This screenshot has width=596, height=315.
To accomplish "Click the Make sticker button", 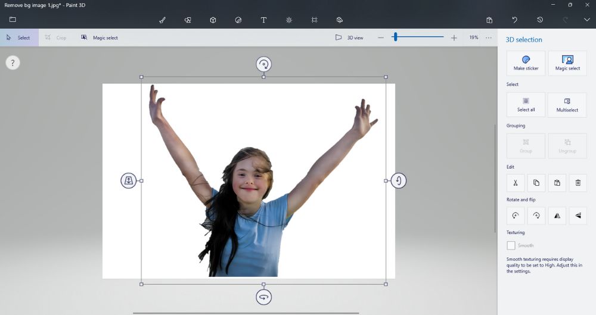I will (x=526, y=63).
